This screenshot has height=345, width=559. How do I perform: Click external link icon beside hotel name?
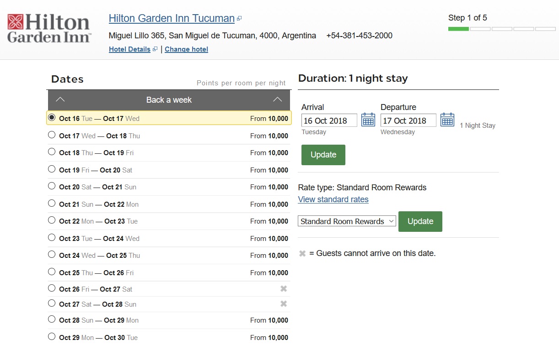[239, 19]
